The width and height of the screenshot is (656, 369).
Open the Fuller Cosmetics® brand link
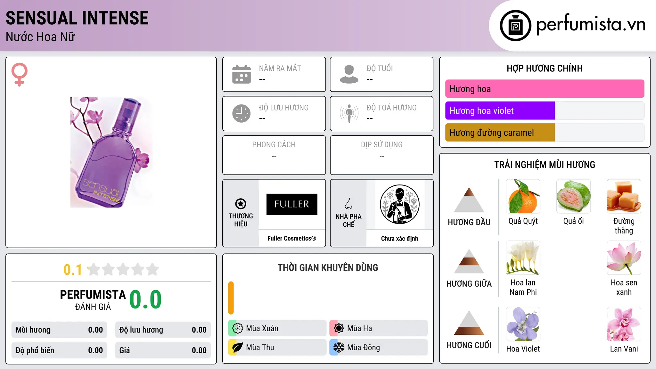point(292,238)
